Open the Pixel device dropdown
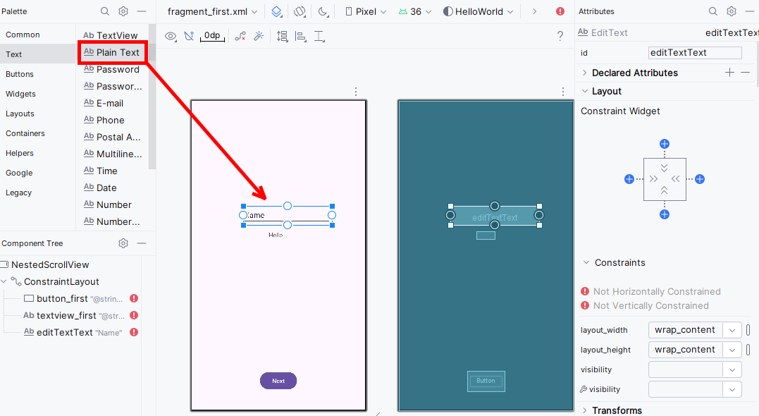759x416 pixels. 366,12
